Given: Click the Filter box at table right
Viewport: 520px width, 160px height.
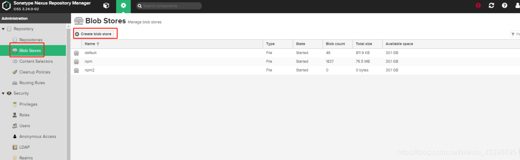Looking at the screenshot, I should pos(515,34).
